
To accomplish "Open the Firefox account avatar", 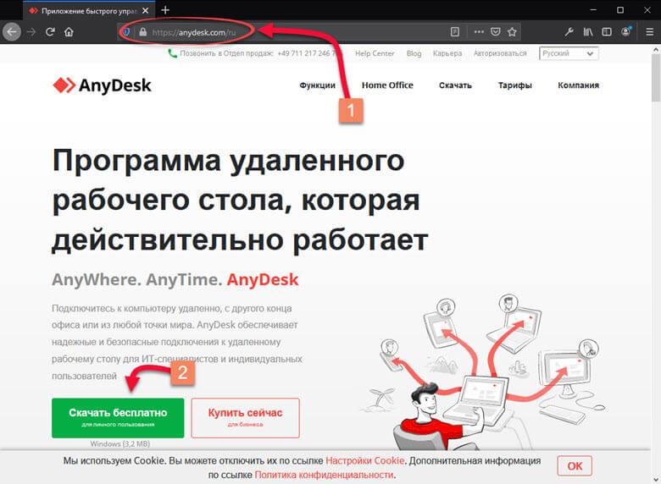I will (x=626, y=32).
